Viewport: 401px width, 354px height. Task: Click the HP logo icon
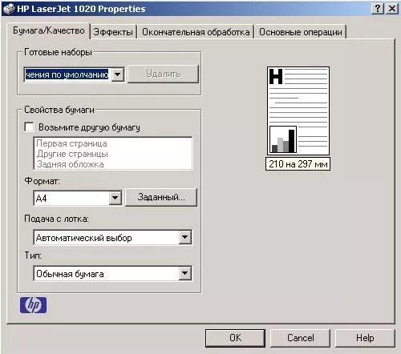pos(33,305)
